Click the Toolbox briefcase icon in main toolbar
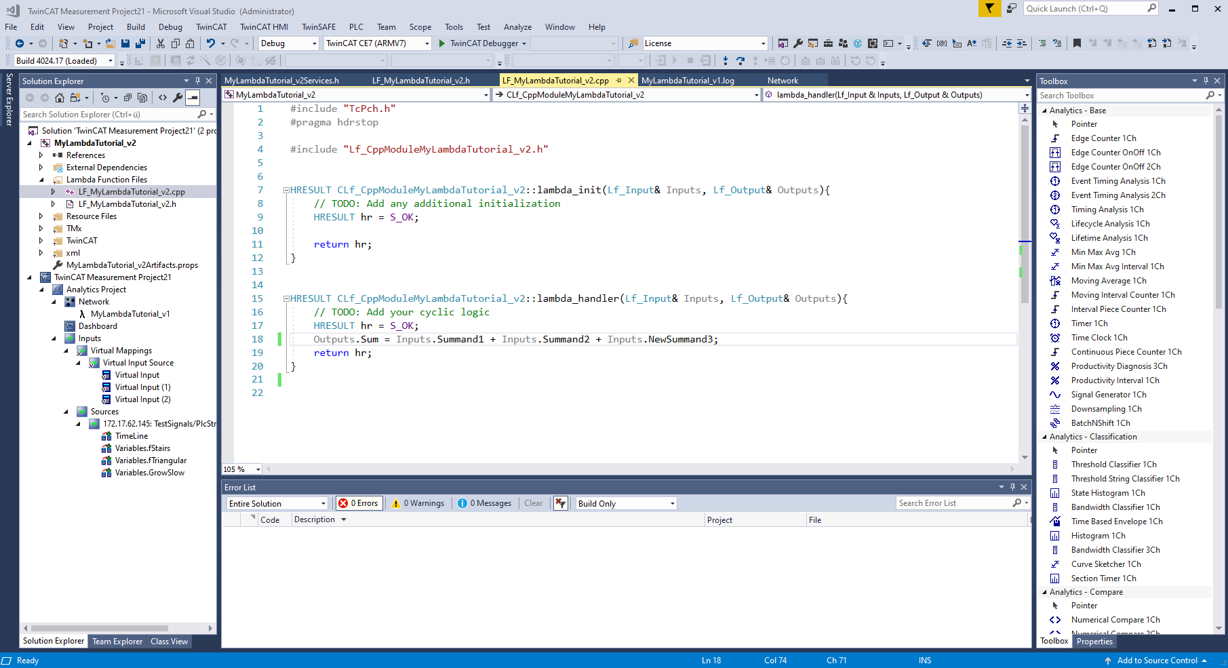The width and height of the screenshot is (1228, 668). coord(828,43)
